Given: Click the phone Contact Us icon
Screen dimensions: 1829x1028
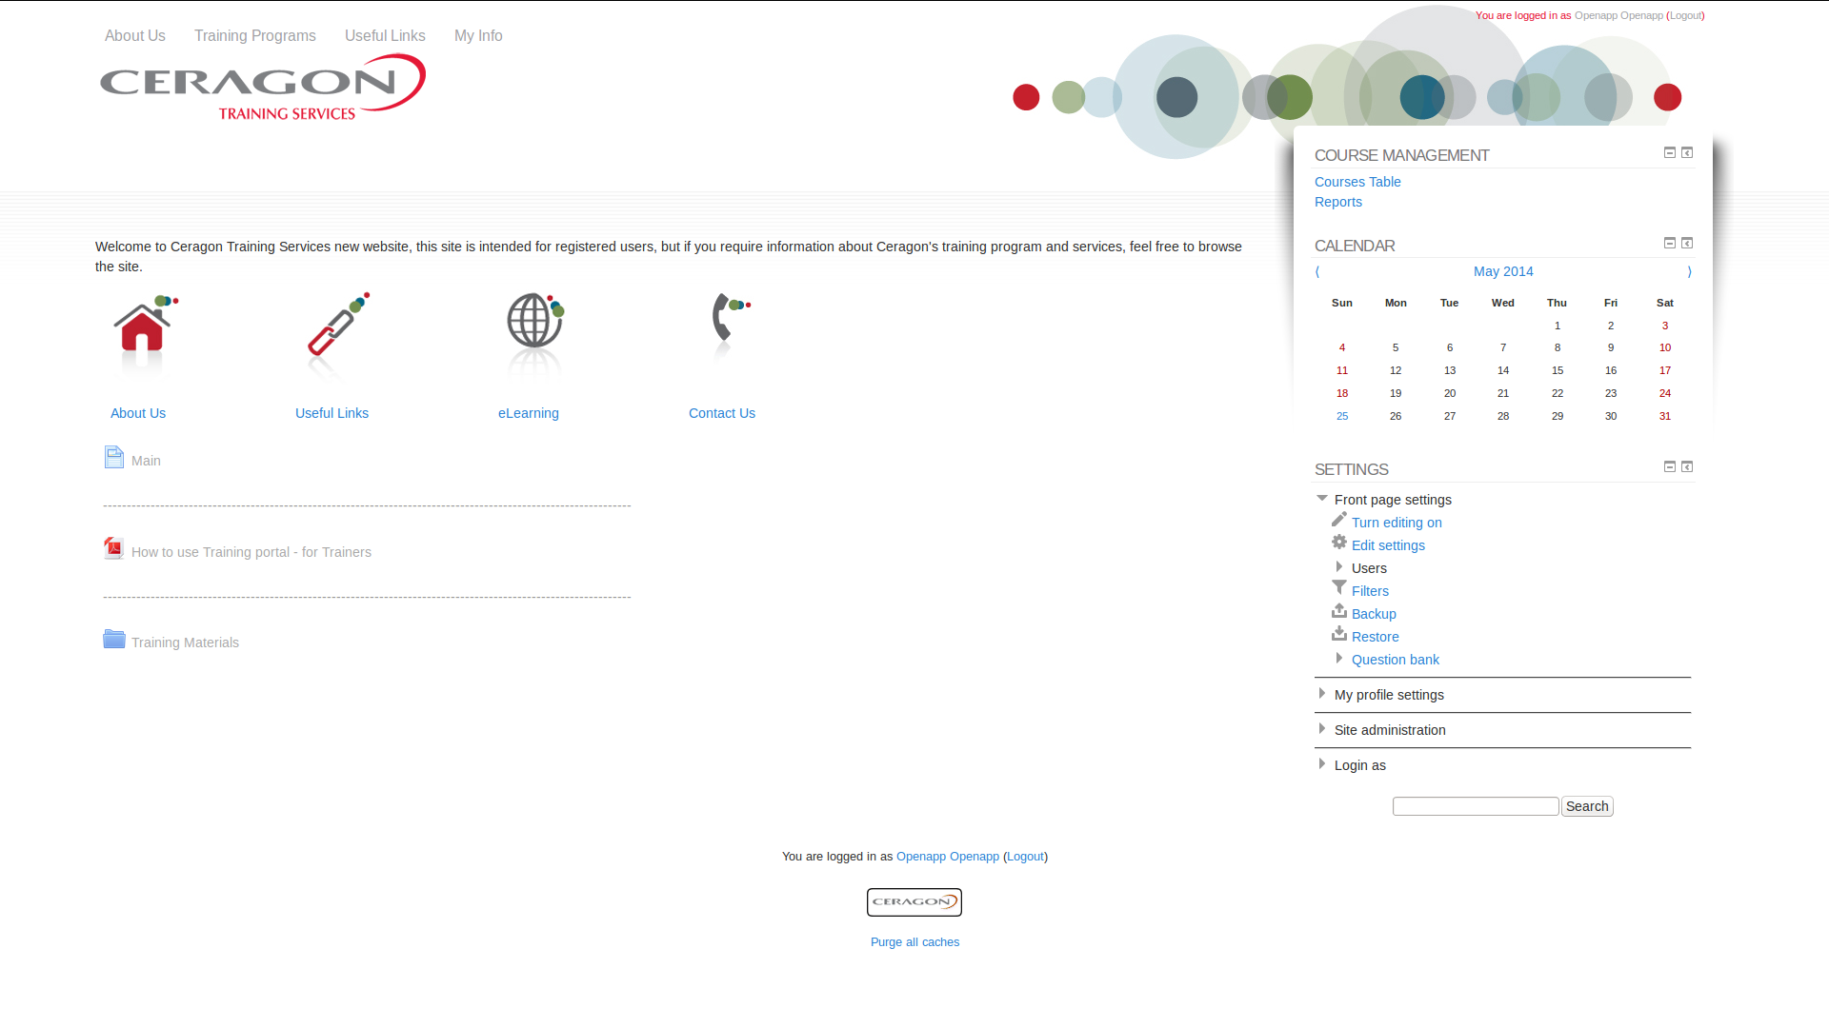Looking at the screenshot, I should (731, 327).
